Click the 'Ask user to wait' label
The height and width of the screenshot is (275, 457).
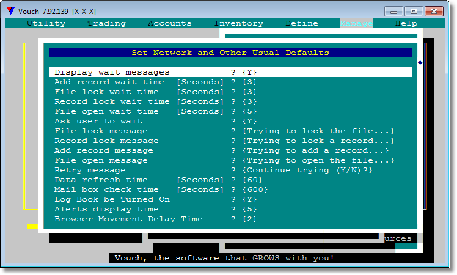(x=98, y=122)
